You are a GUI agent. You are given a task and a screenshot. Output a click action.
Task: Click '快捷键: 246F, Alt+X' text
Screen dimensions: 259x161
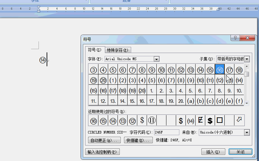coord(174,140)
